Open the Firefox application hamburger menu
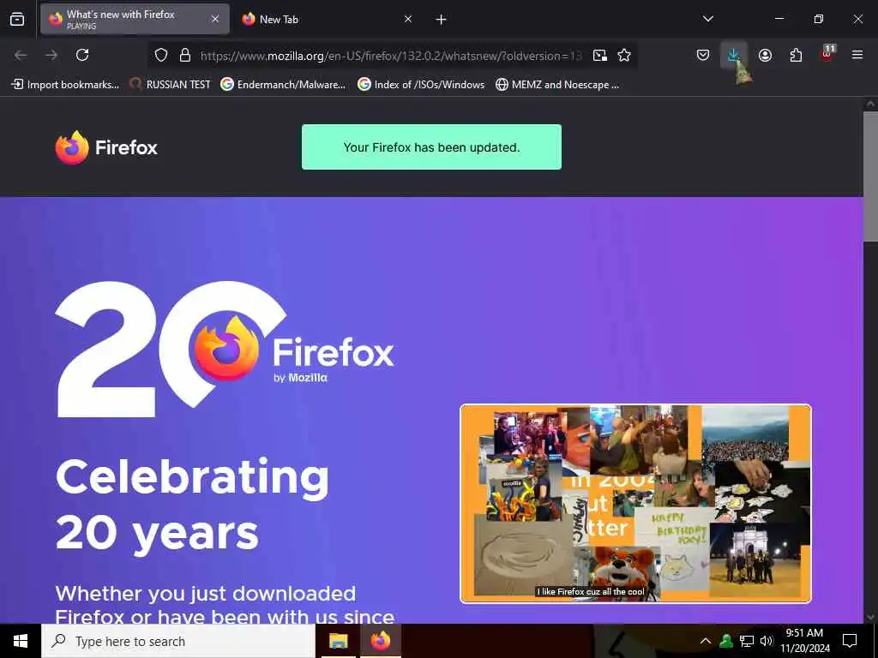Image resolution: width=878 pixels, height=658 pixels. tap(857, 55)
